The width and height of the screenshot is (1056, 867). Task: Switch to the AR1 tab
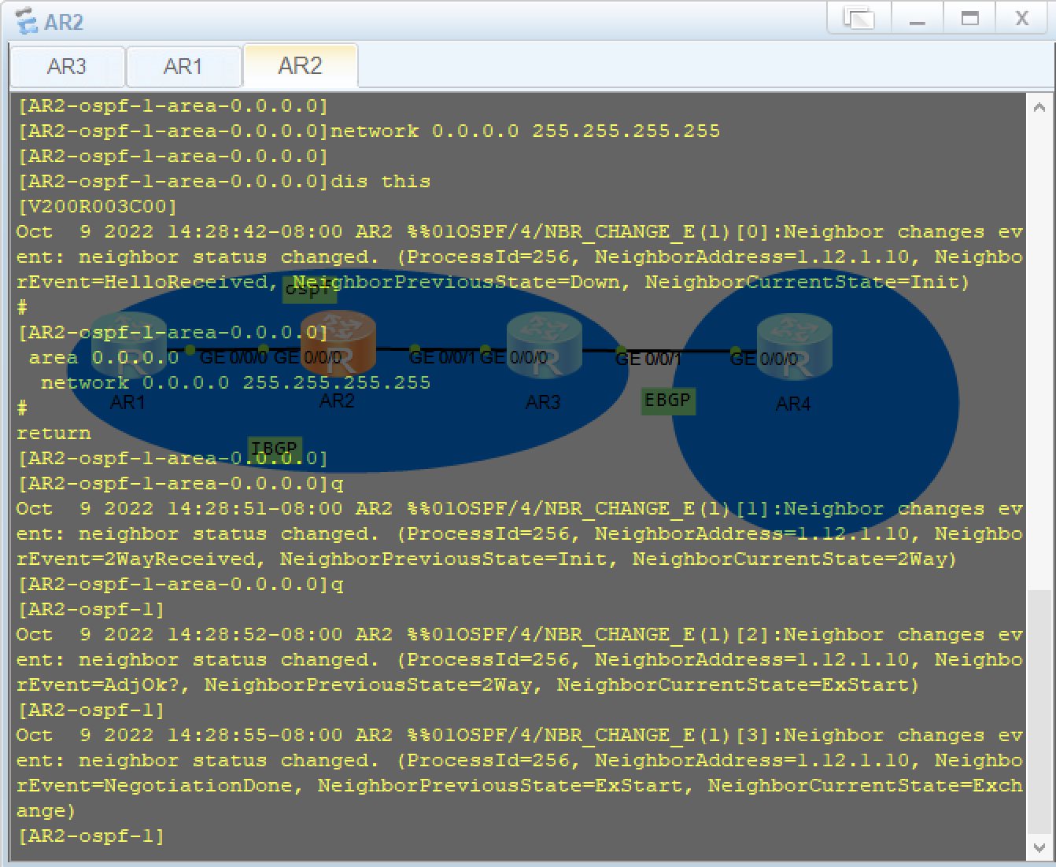[183, 66]
